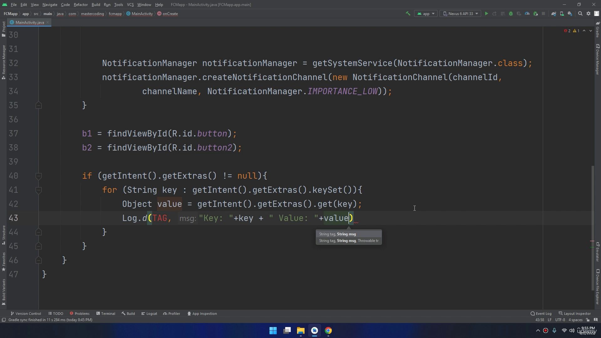Image resolution: width=601 pixels, height=338 pixels.
Task: Open the Event Log panel
Action: 541,314
